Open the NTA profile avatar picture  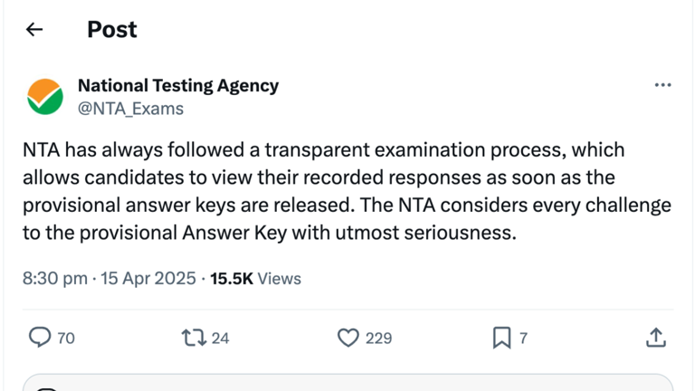tap(45, 97)
